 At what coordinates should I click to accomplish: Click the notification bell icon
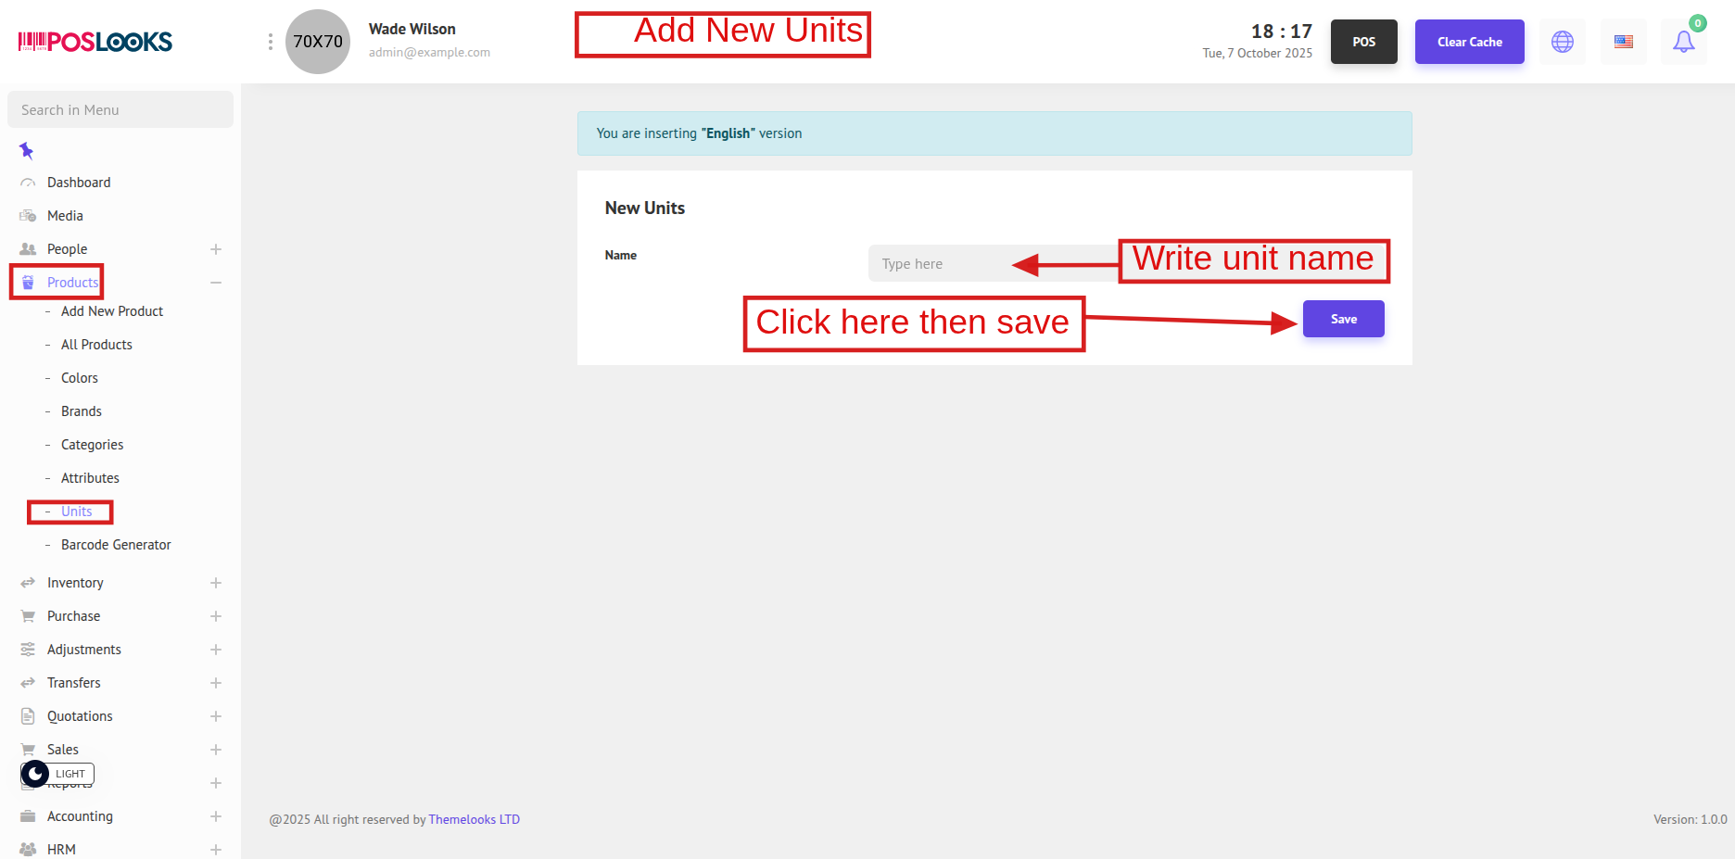1683,42
